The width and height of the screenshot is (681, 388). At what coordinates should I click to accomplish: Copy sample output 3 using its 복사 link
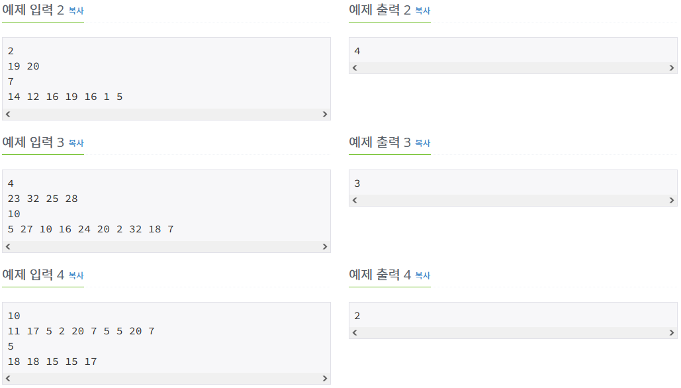point(422,143)
